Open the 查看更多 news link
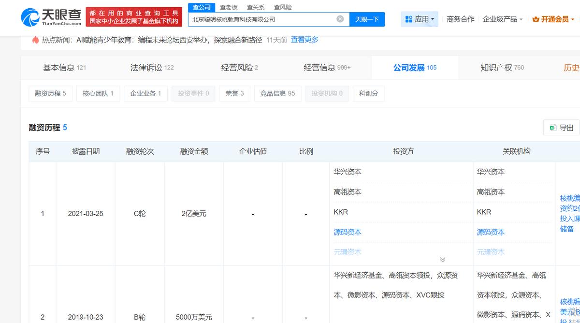The image size is (580, 323). pos(304,40)
